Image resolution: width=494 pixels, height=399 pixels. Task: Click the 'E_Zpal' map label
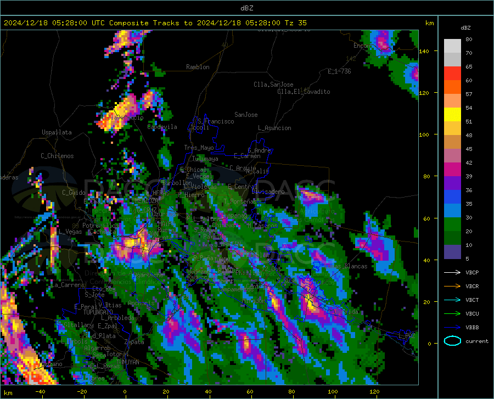[108, 326]
